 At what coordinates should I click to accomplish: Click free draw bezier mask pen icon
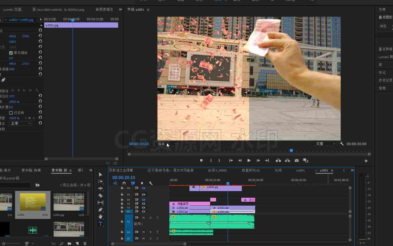tap(3, 80)
